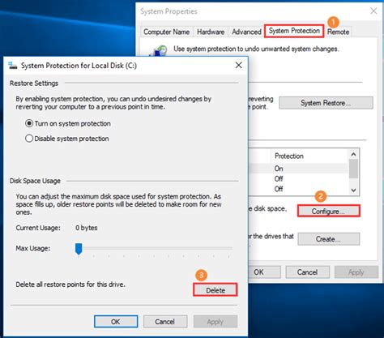Viewport: 384px width, 338px height.
Task: Click Cancel in System Protection for Local Disk dialog
Action: click(x=165, y=322)
